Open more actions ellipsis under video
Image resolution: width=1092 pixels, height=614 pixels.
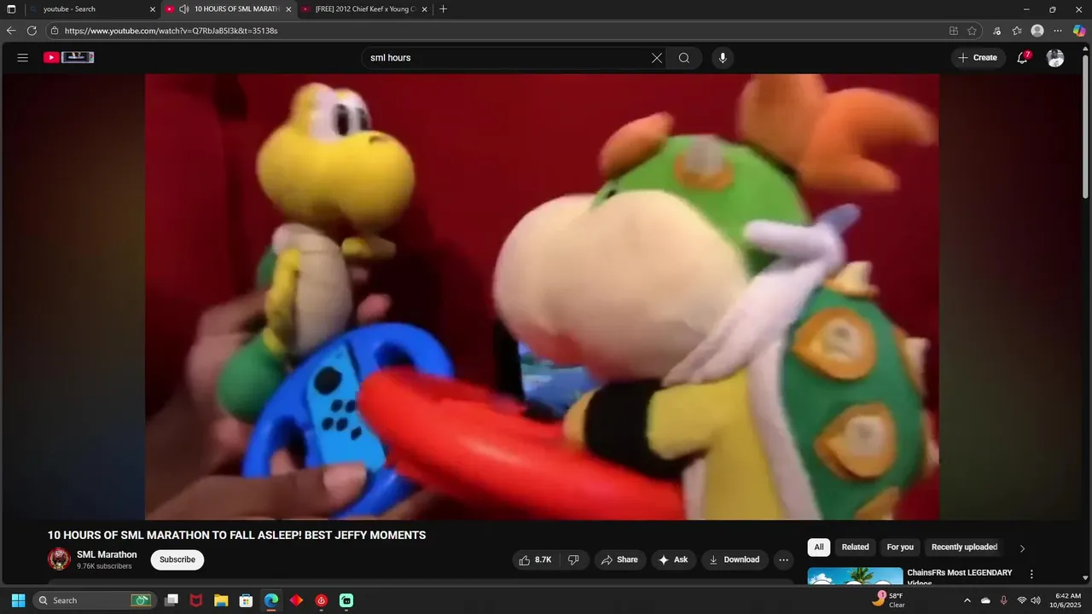pos(784,559)
